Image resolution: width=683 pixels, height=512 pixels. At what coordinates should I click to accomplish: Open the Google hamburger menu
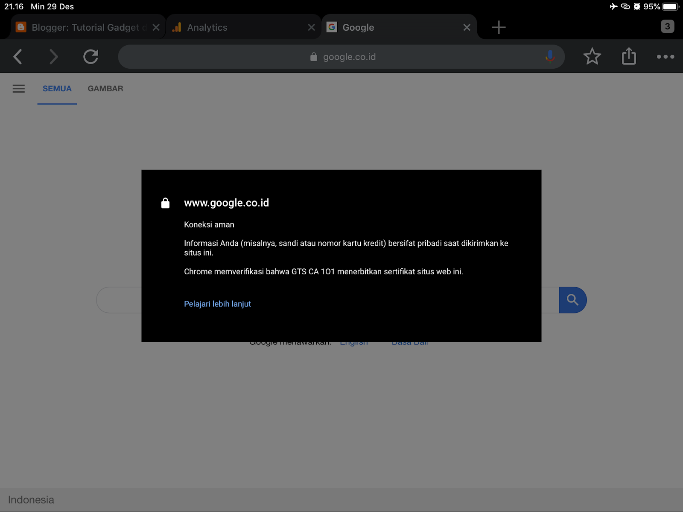[x=19, y=89]
